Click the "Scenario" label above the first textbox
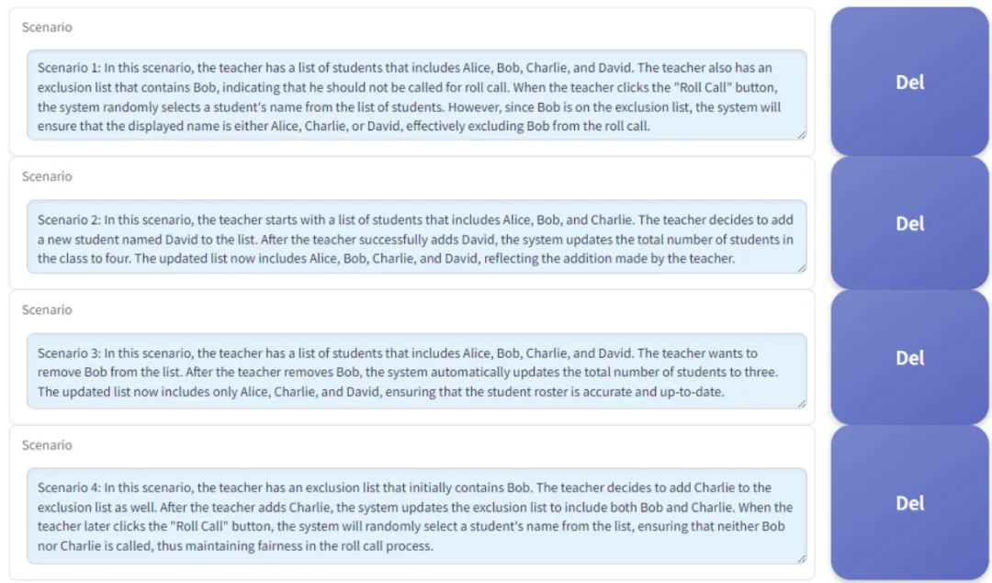The height and width of the screenshot is (583, 992). tap(47, 28)
